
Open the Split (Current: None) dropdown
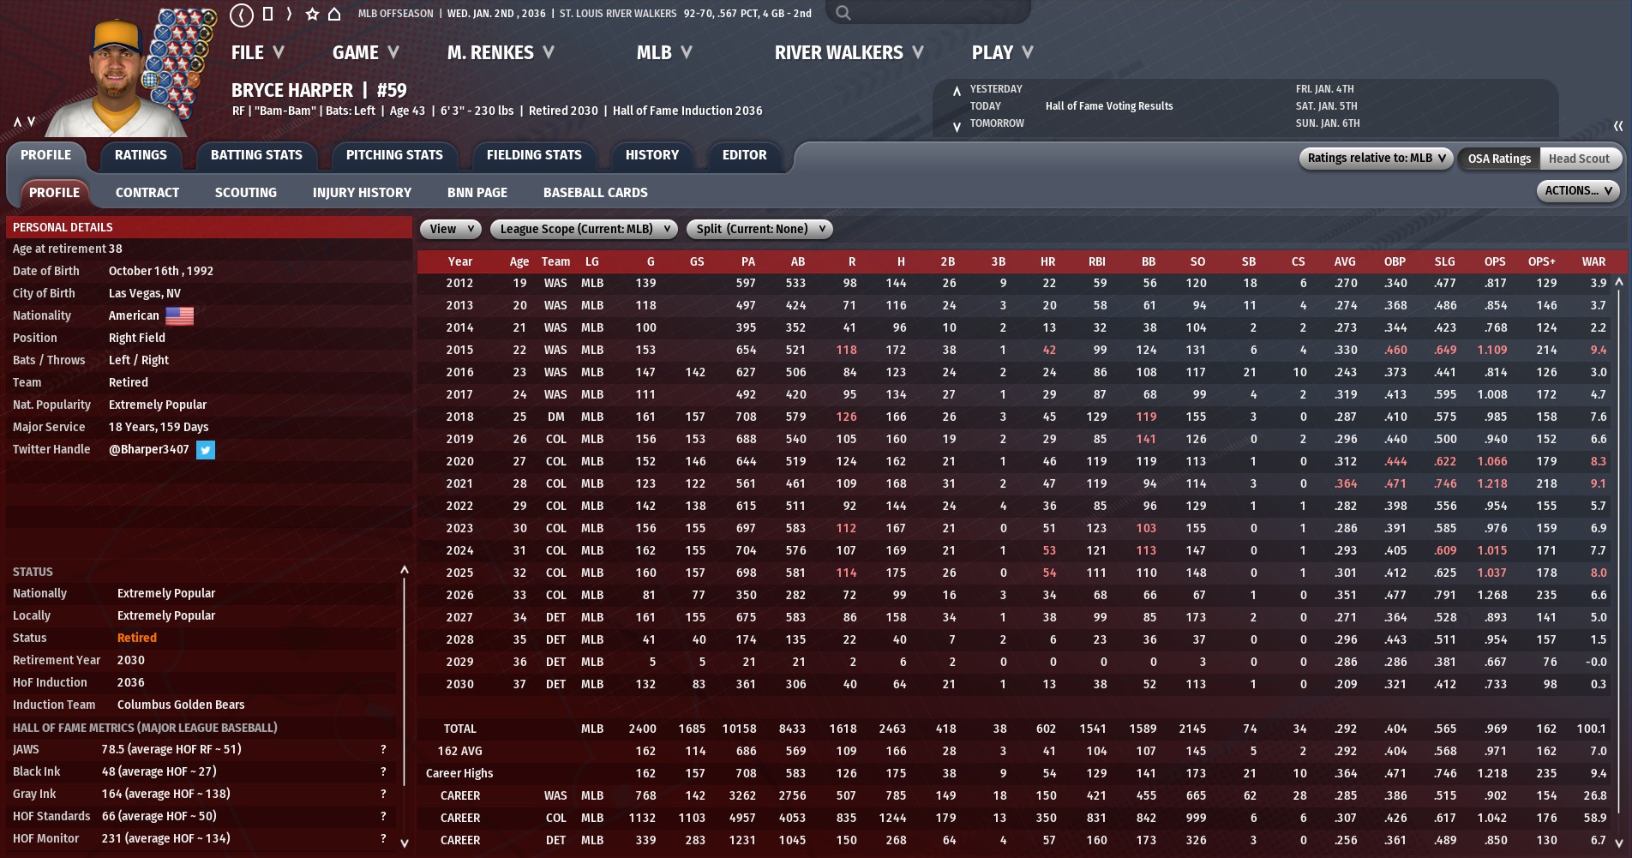click(759, 230)
